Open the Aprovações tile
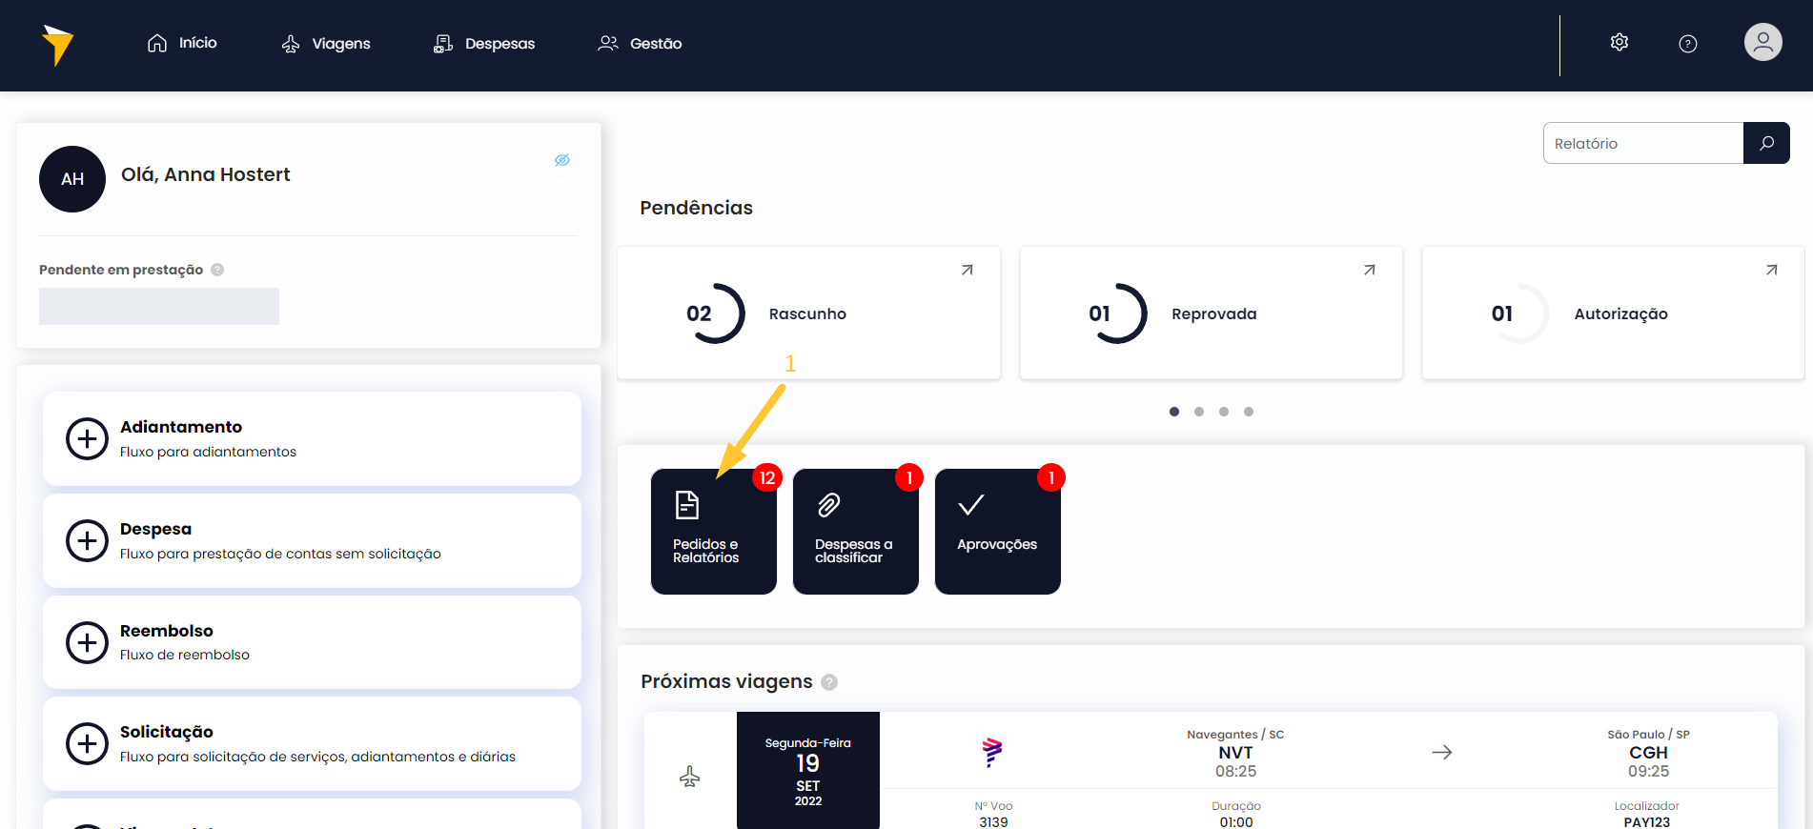Image resolution: width=1813 pixels, height=829 pixels. (x=997, y=532)
